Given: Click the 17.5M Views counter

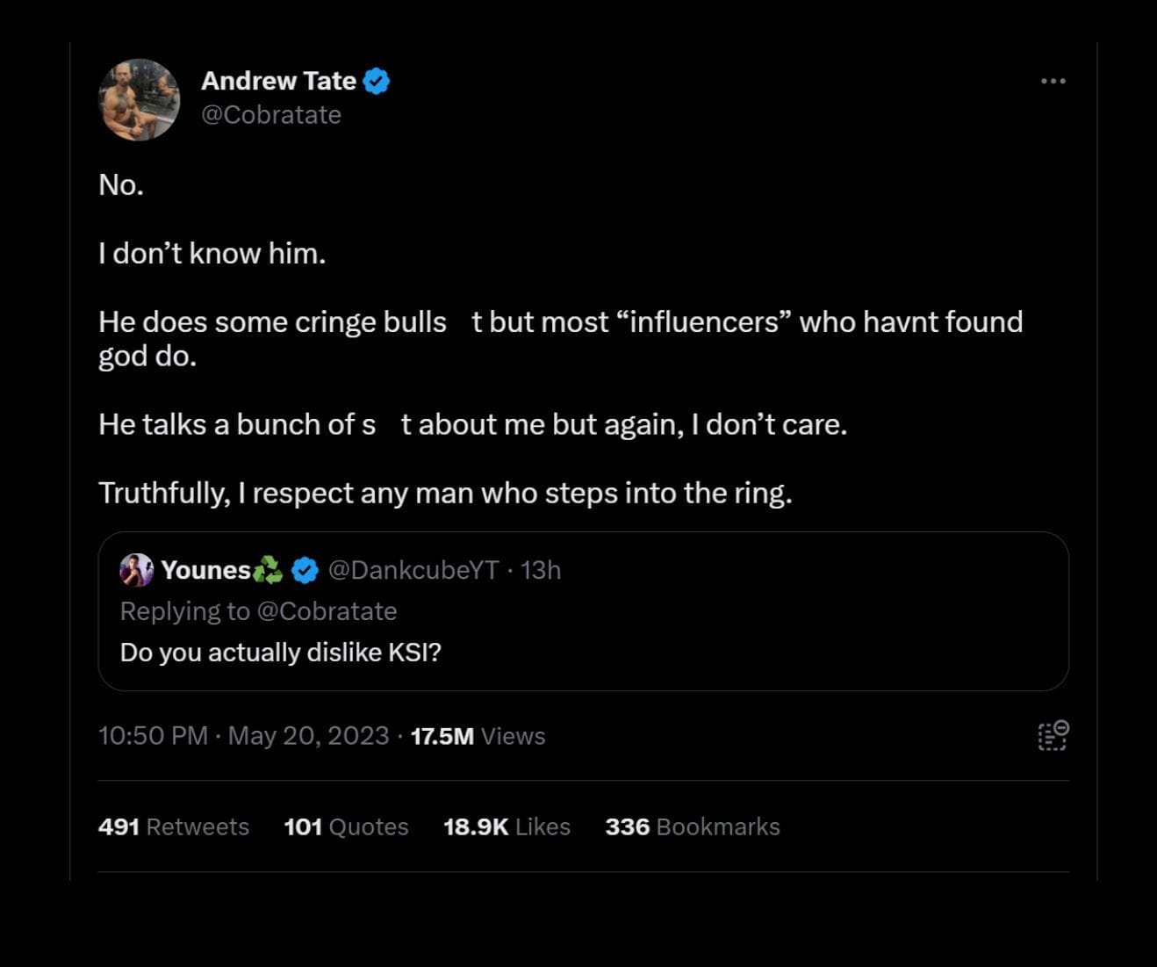Looking at the screenshot, I should pos(478,736).
